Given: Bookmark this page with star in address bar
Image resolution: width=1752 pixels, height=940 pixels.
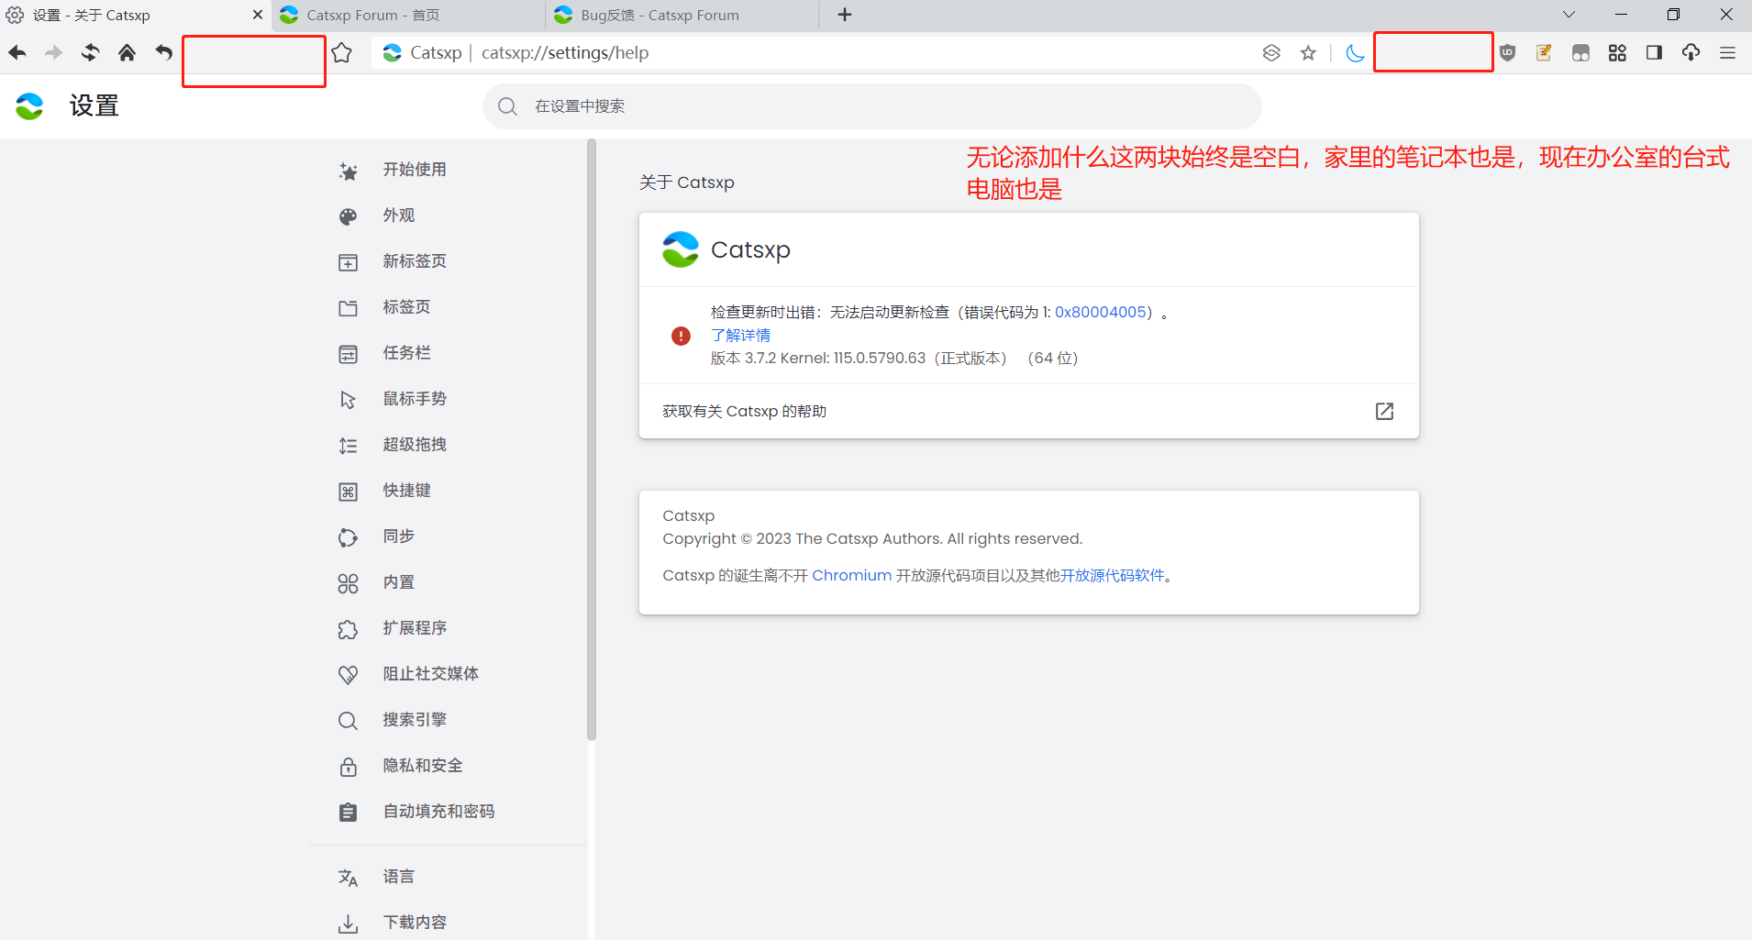Looking at the screenshot, I should pyautogui.click(x=1308, y=53).
